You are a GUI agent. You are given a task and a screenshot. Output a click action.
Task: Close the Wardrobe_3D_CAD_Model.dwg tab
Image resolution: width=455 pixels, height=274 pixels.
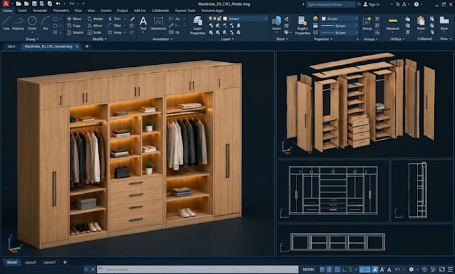click(x=77, y=46)
